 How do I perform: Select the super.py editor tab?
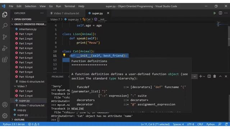pyautogui.click(x=97, y=13)
